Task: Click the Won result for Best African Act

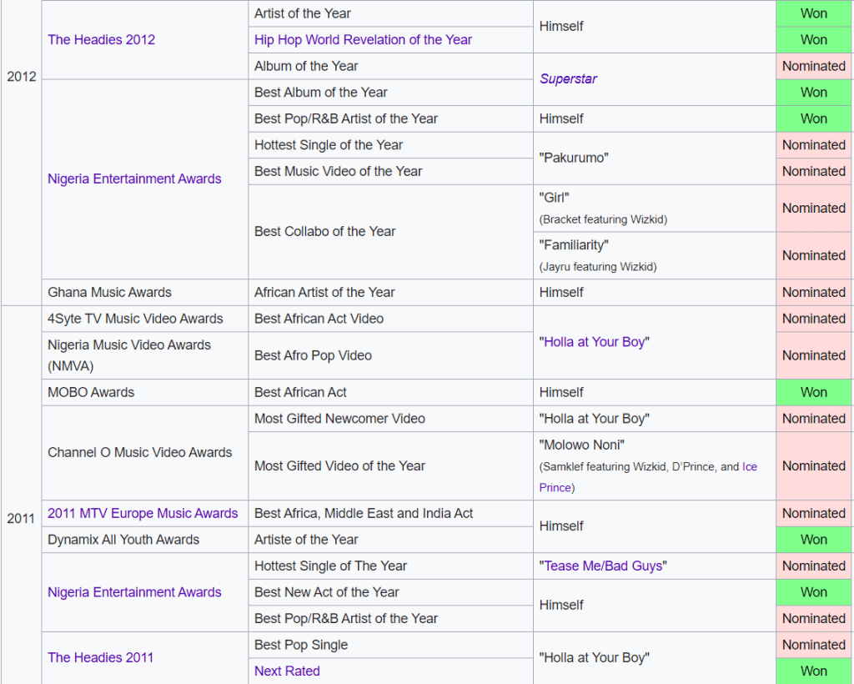Action: [x=813, y=392]
